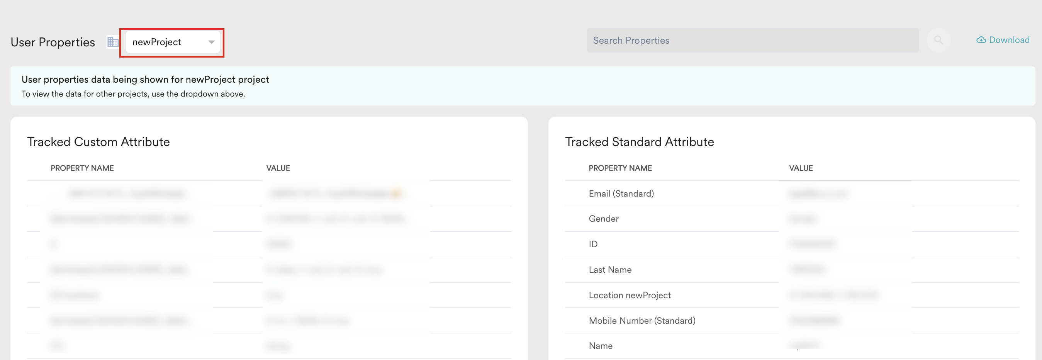The height and width of the screenshot is (360, 1042).
Task: Open the newProject project dropdown
Action: [x=173, y=42]
